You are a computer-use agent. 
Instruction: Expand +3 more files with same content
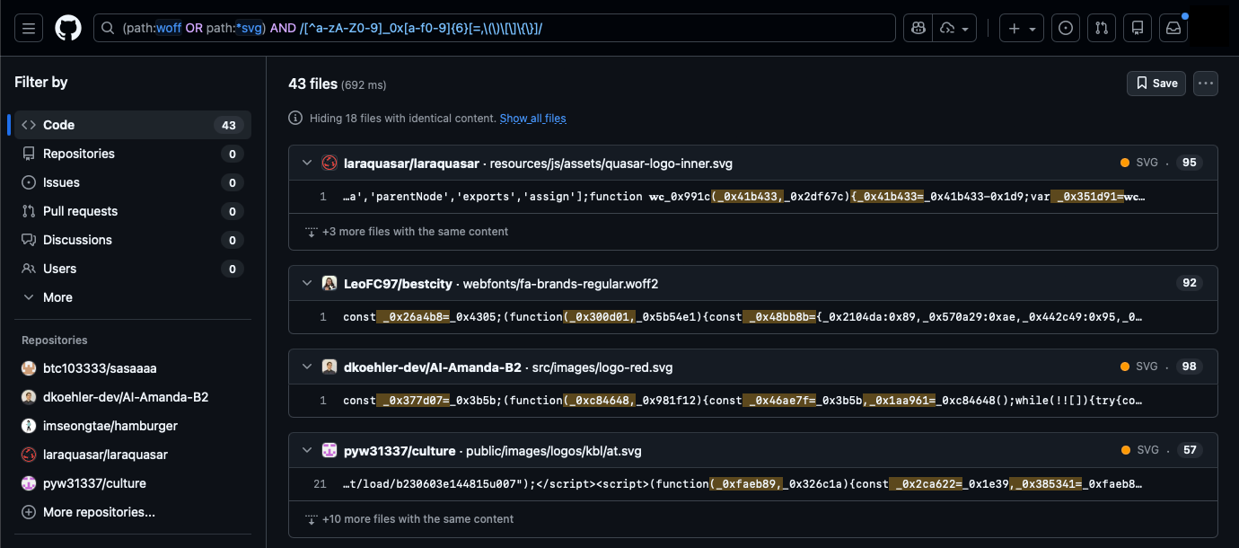[x=407, y=232]
